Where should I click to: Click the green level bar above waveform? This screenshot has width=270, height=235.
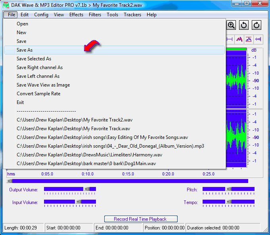[x=236, y=49]
